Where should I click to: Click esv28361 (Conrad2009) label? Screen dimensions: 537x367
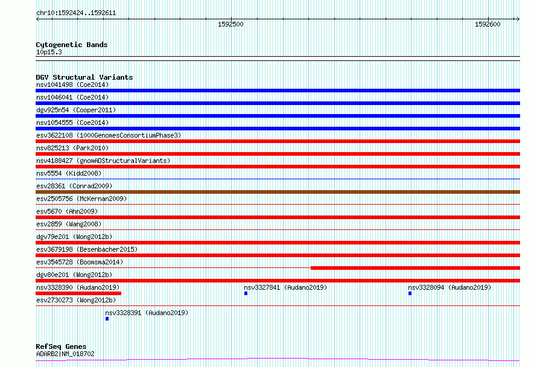[x=74, y=186]
